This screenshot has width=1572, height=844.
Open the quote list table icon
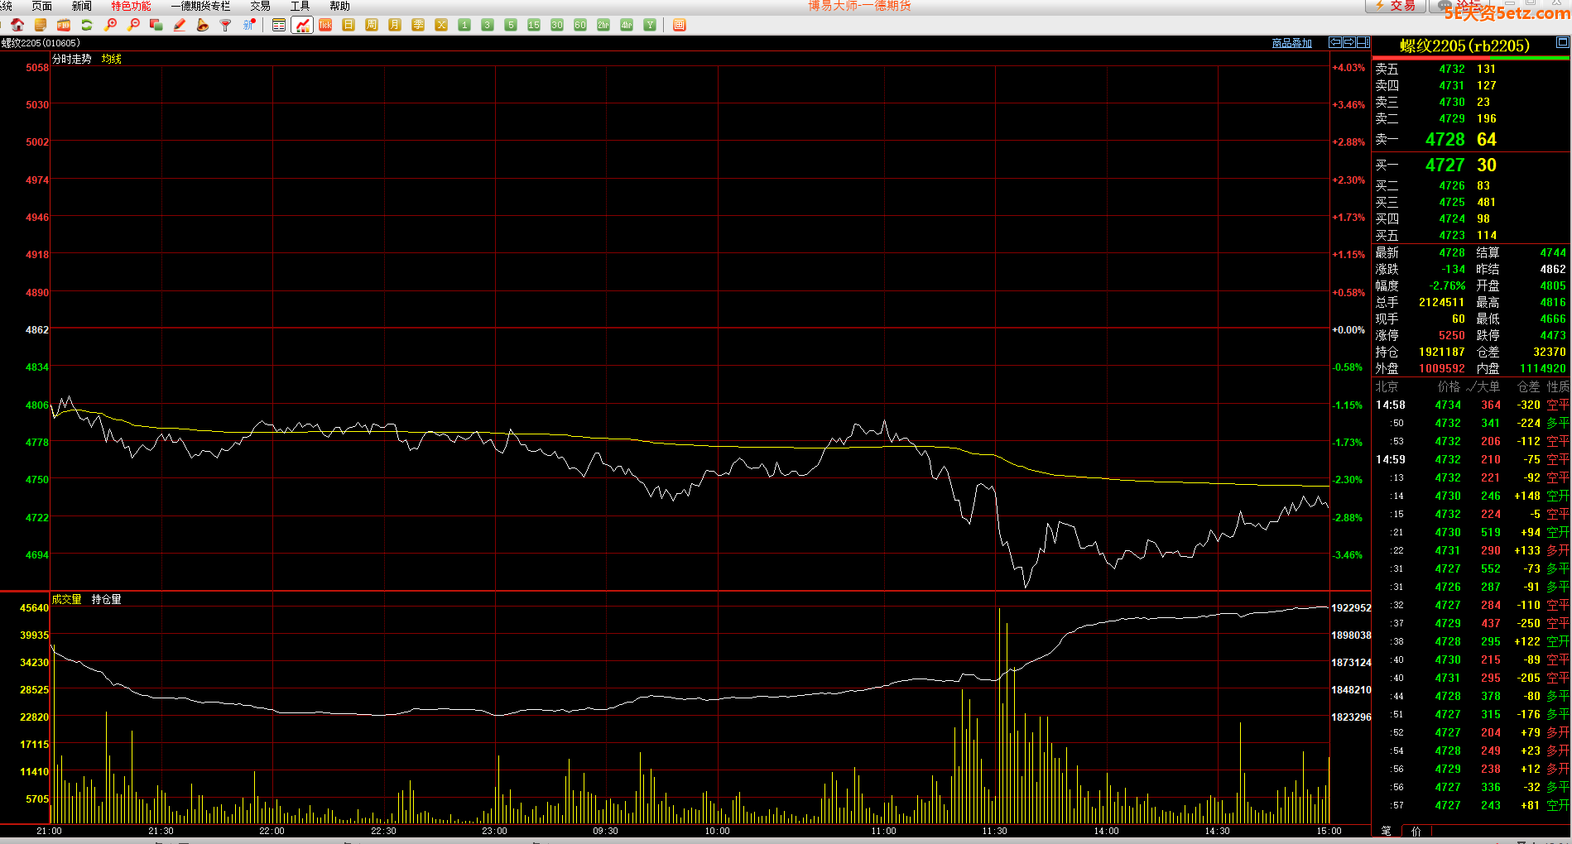(x=279, y=25)
